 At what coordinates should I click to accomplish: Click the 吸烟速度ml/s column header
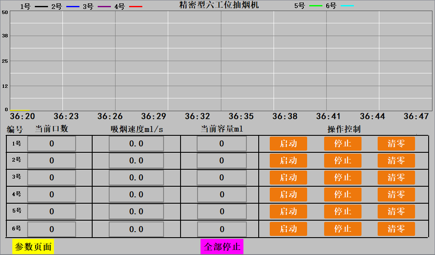pos(137,129)
